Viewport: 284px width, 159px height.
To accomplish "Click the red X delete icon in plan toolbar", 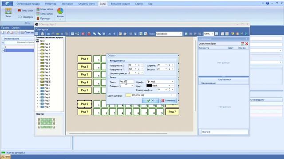I will tap(83, 34).
